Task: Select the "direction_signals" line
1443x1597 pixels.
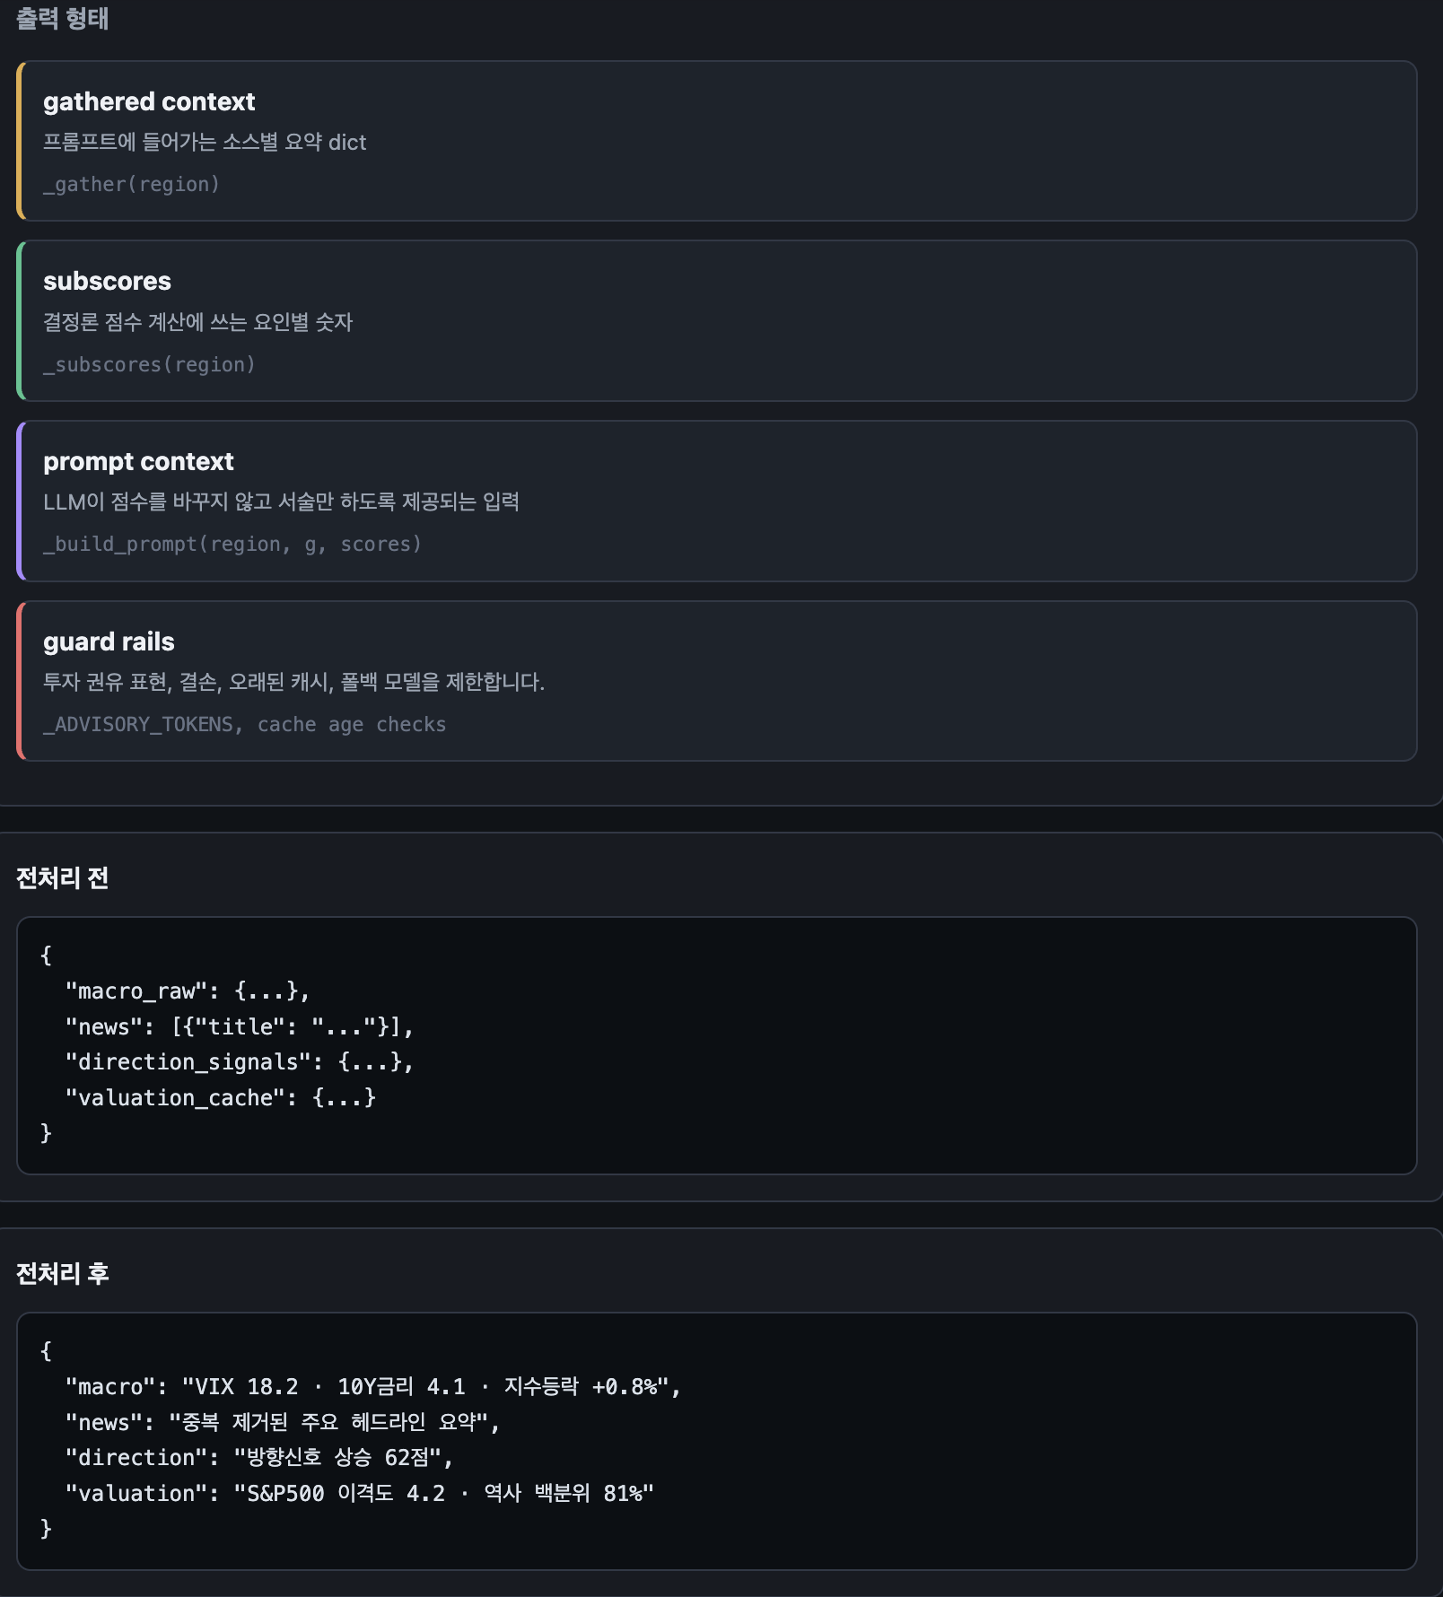Action: (x=239, y=1061)
